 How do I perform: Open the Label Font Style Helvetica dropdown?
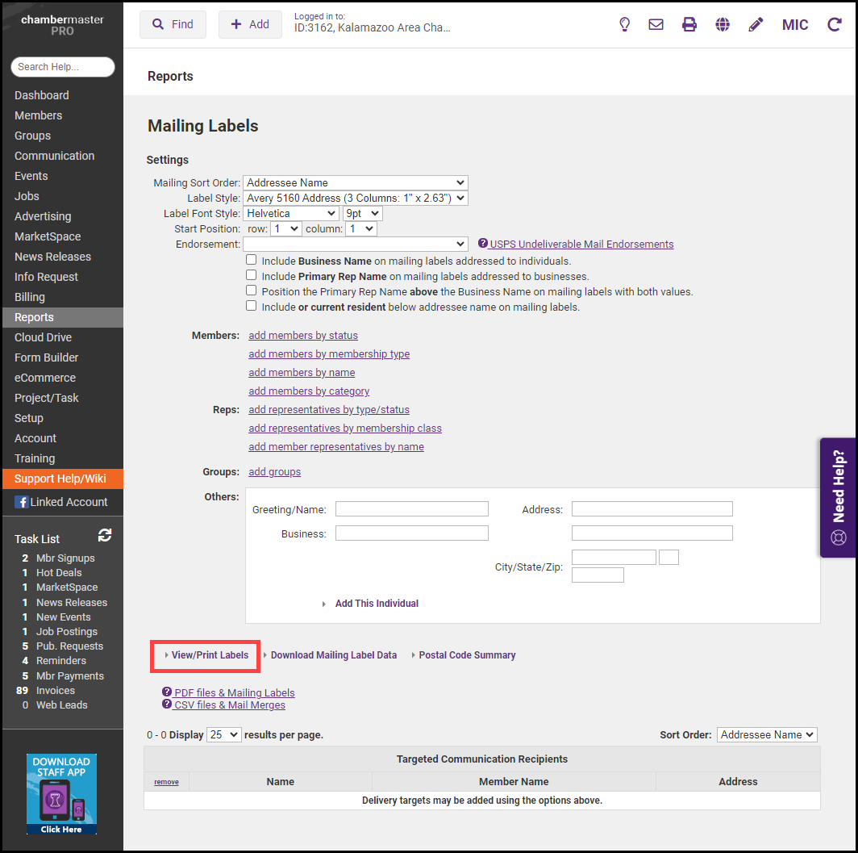pos(291,214)
